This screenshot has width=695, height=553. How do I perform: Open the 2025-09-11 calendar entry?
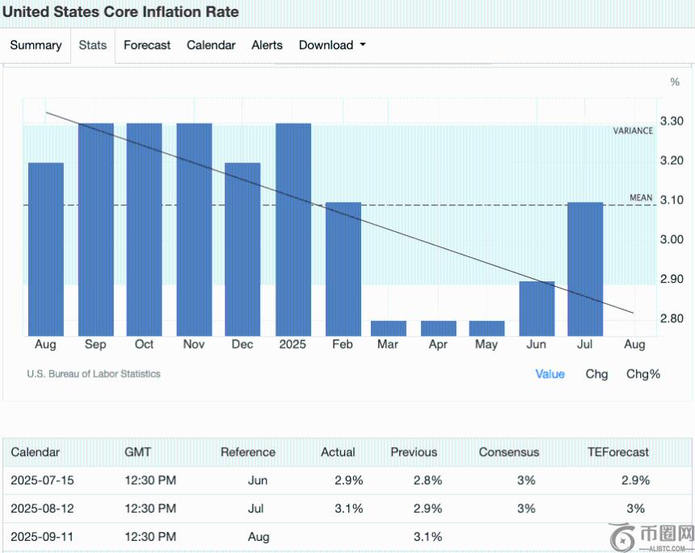42,537
